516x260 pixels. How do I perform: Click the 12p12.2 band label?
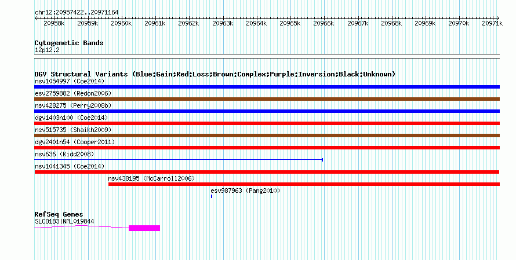tap(47, 50)
